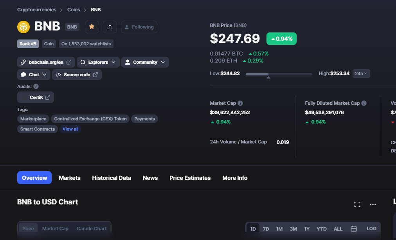Select the Marketplace tag
This screenshot has height=240, width=396.
[33, 119]
